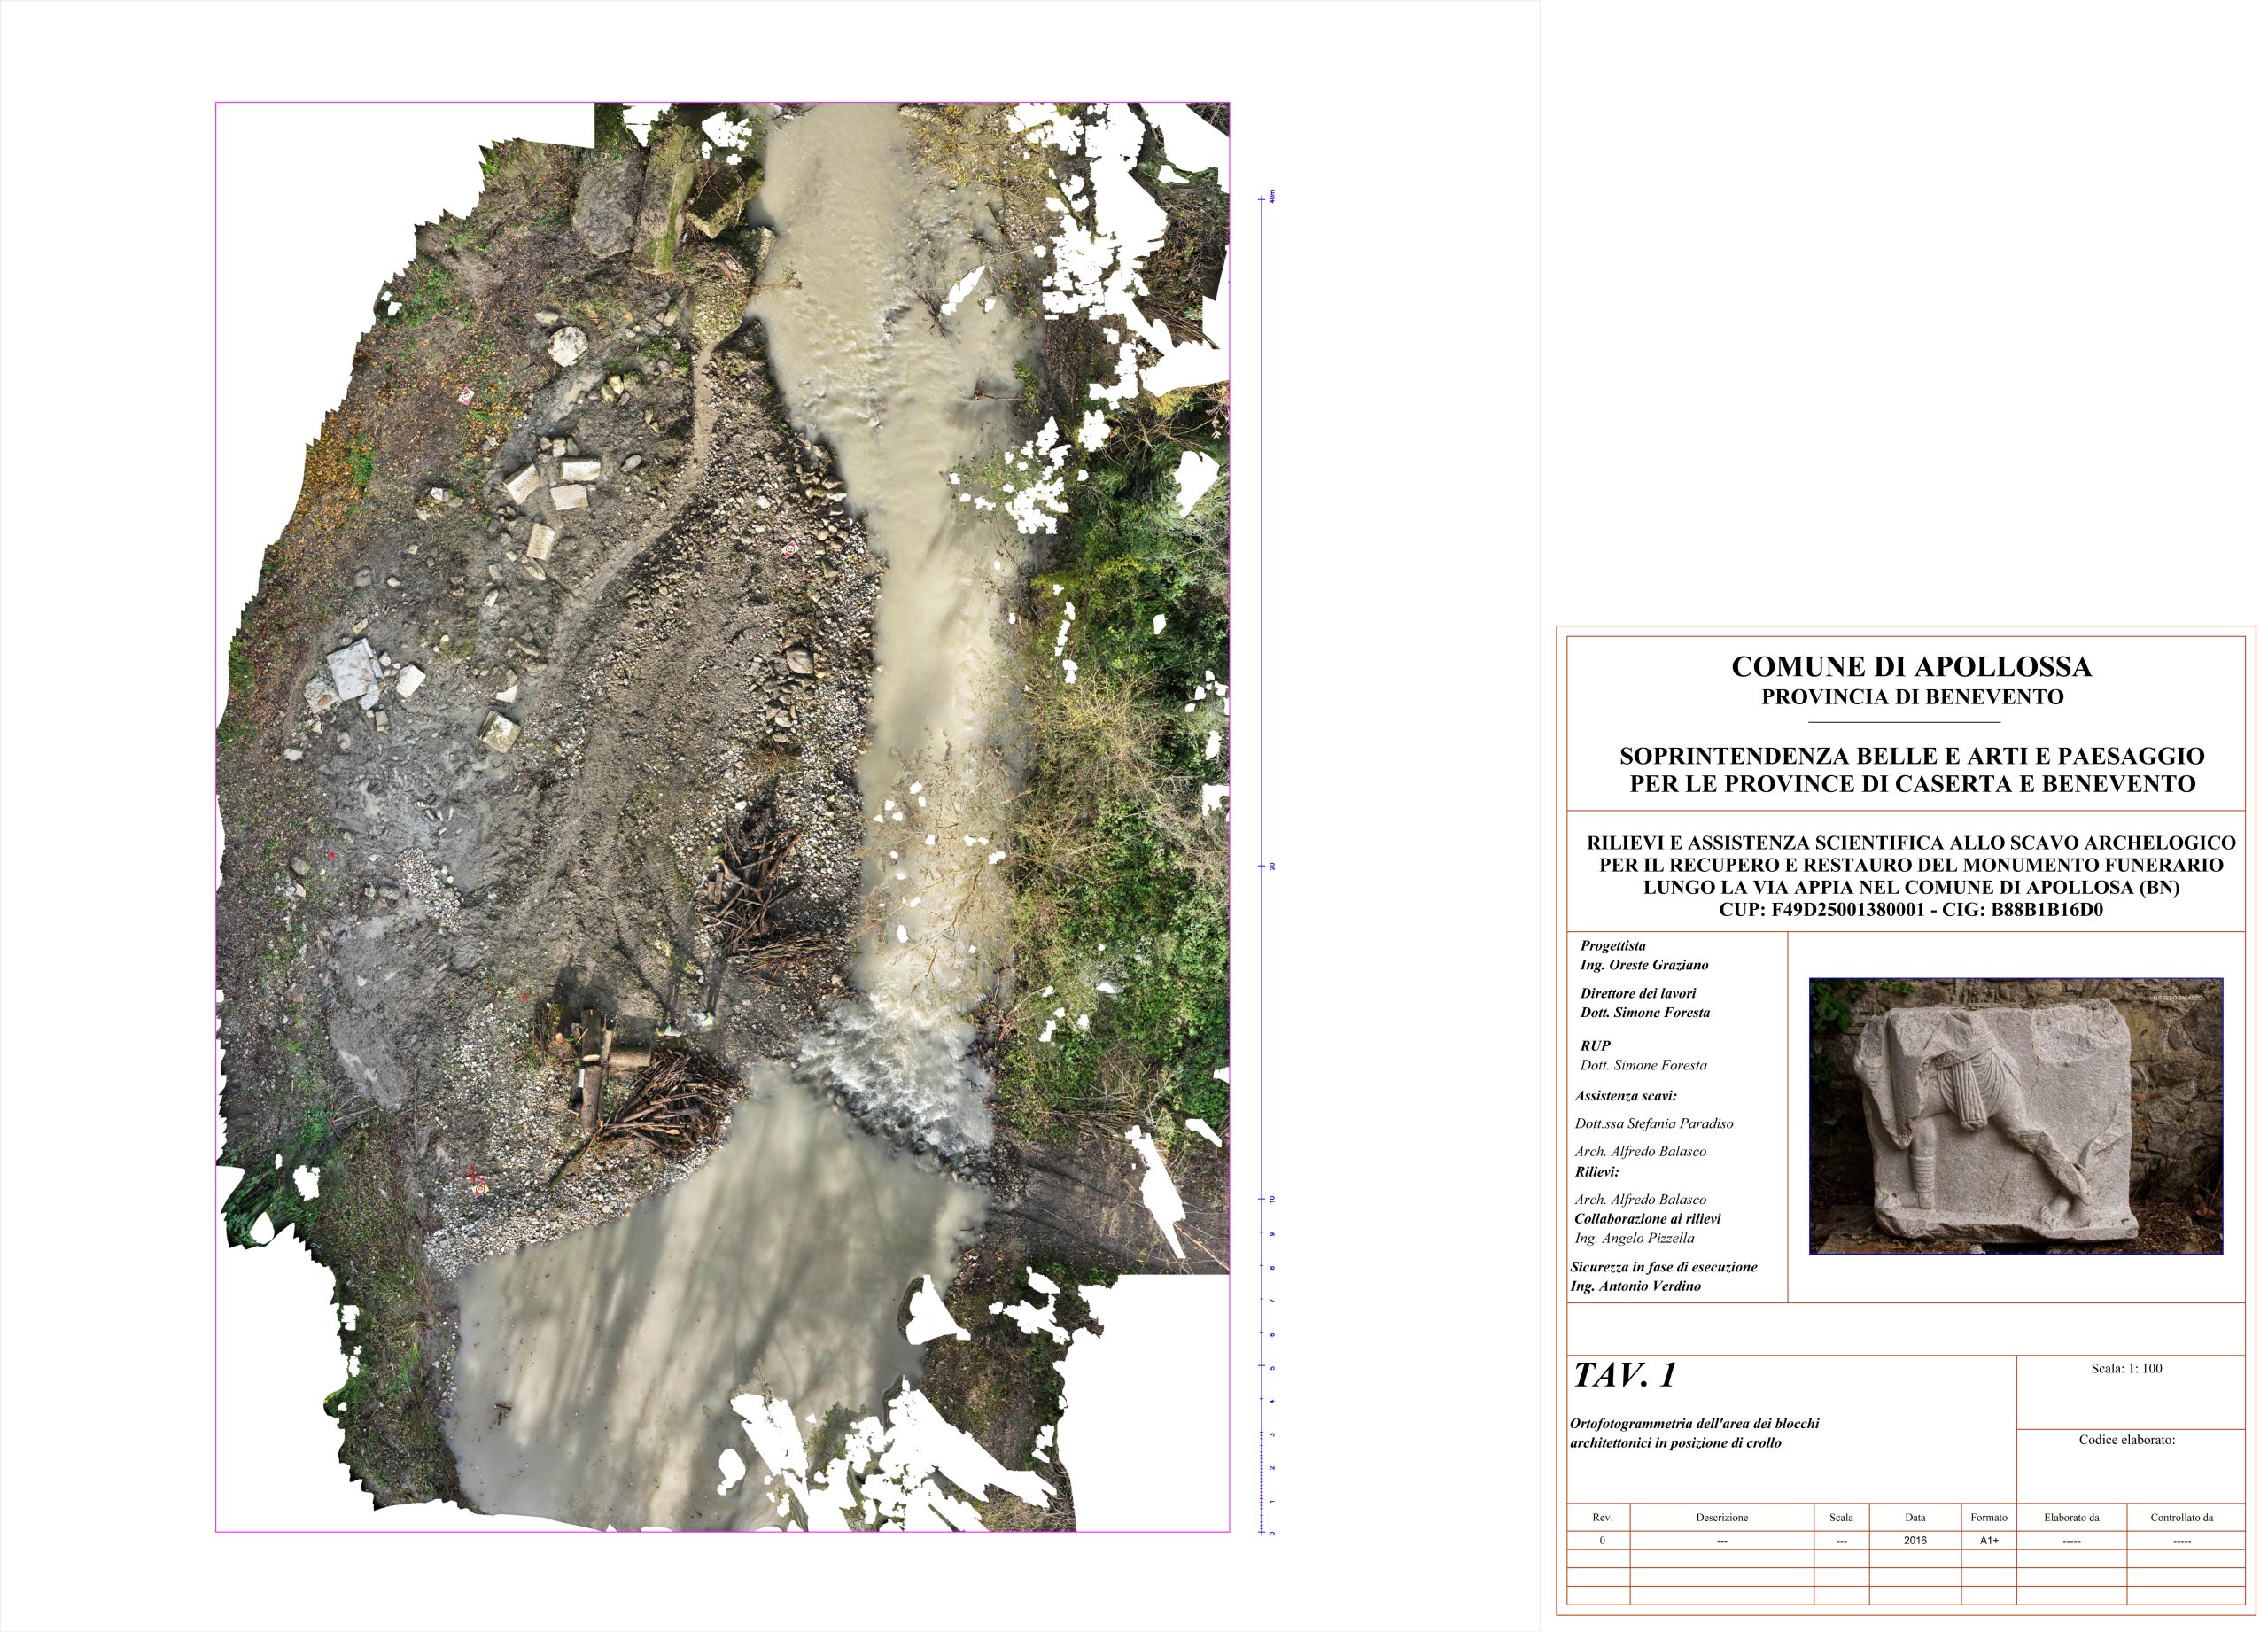Click the A1+ format cell
The width and height of the screenshot is (2268, 1632).
pyautogui.click(x=1988, y=1541)
